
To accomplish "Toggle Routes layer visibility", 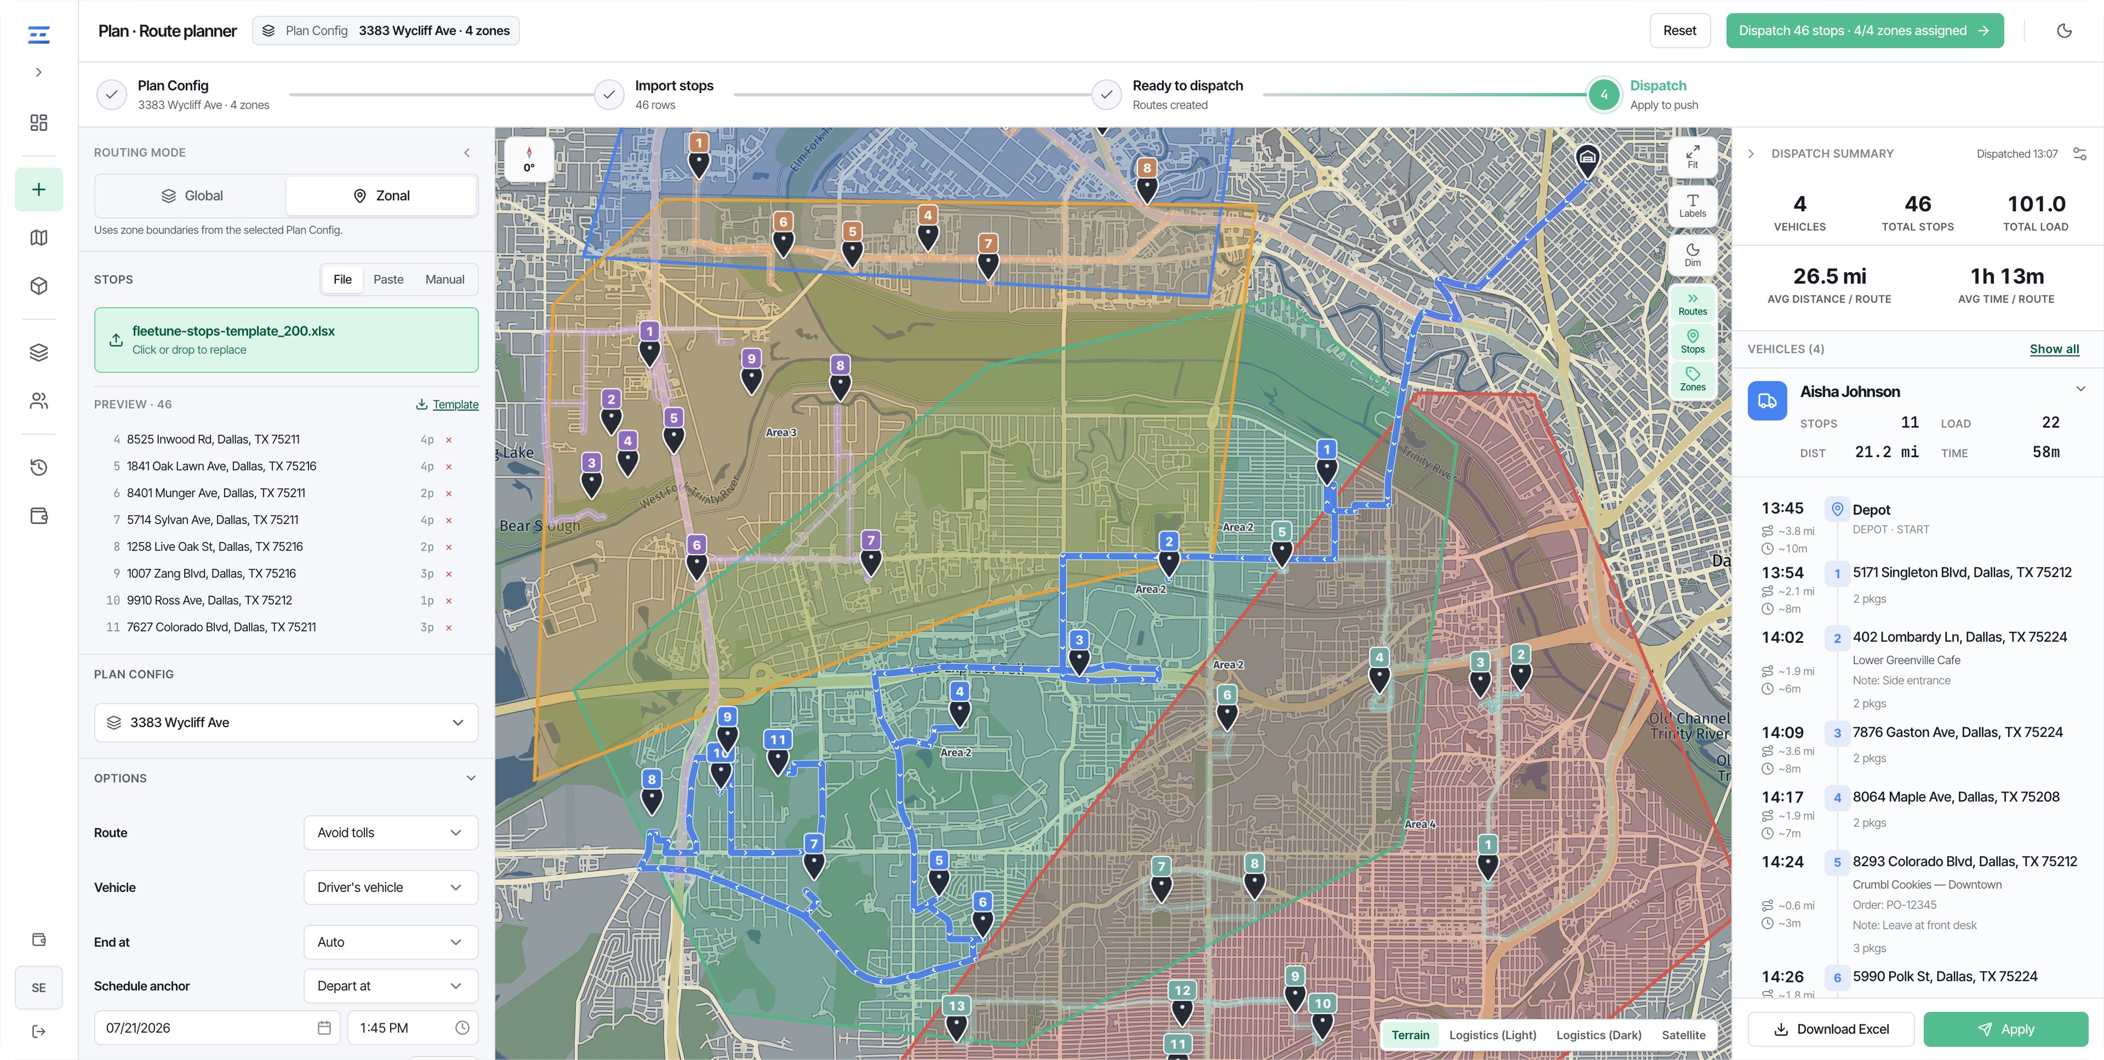I will point(1693,303).
